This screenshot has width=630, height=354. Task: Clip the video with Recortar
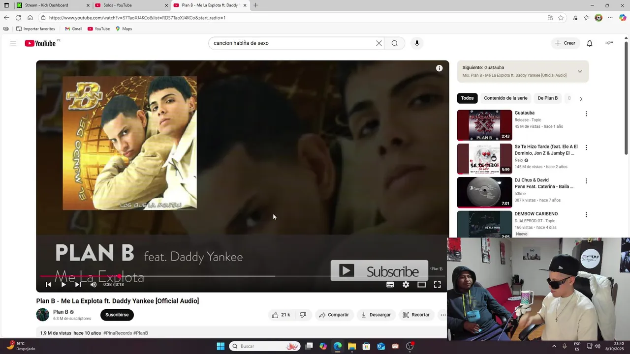(416, 315)
